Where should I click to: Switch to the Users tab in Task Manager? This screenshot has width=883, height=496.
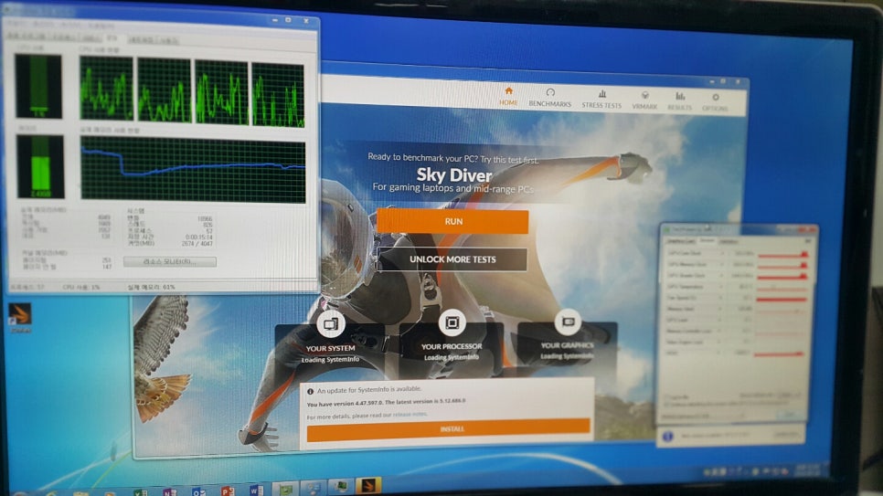coord(166,40)
